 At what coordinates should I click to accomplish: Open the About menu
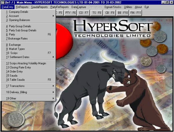coord(138,7)
